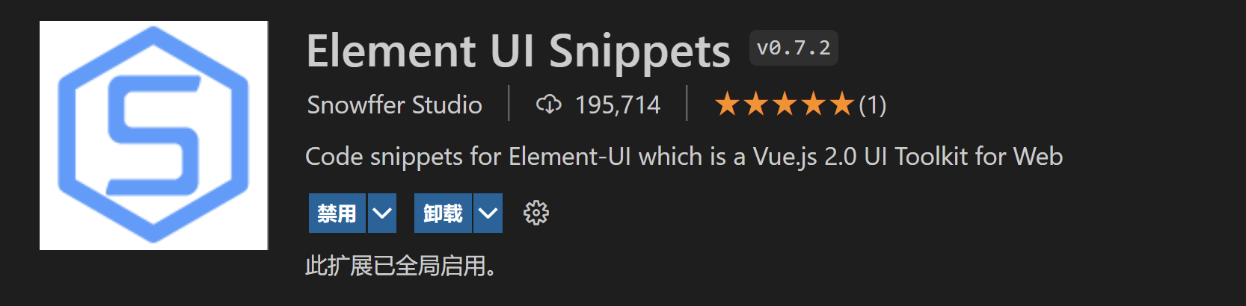Select the third rating star
Viewport: 1246px width, 306px height.
pyautogui.click(x=785, y=104)
